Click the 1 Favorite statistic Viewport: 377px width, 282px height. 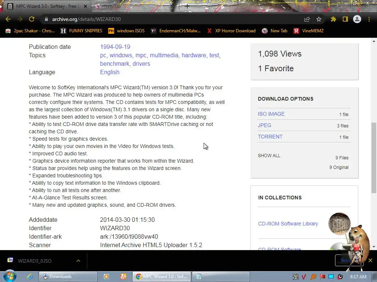click(276, 69)
